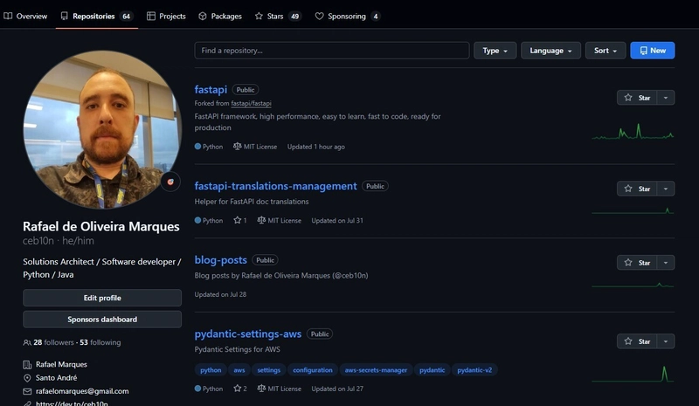Image resolution: width=699 pixels, height=406 pixels.
Task: Open the fastapi repository link
Action: click(211, 89)
